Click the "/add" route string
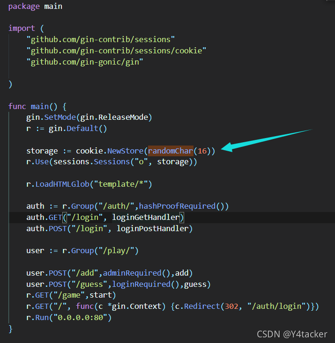The image size is (335, 343). tap(85, 273)
